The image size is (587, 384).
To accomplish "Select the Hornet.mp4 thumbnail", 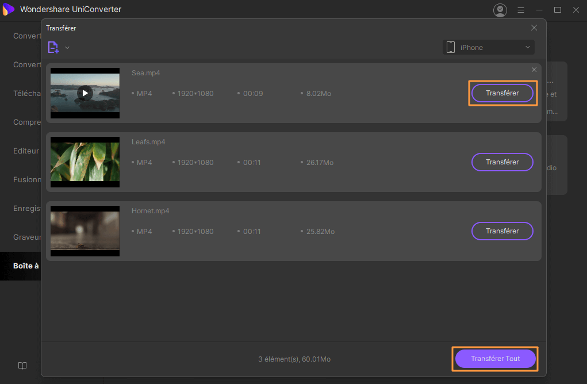I will (85, 231).
